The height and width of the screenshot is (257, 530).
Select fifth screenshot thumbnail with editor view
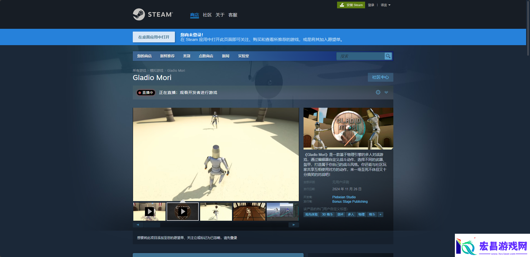pos(282,212)
